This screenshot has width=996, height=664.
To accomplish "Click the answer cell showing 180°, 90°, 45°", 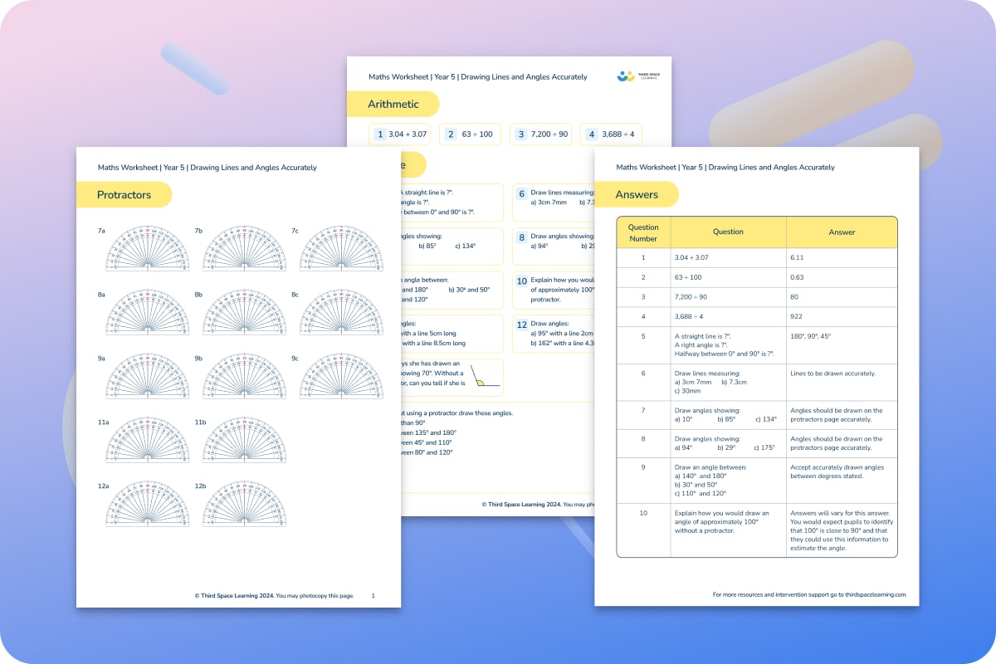I will click(x=841, y=336).
